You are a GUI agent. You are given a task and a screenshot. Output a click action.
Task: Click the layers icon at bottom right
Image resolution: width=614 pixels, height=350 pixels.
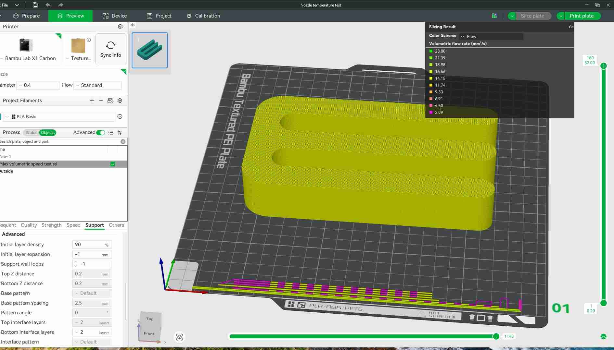tap(603, 336)
